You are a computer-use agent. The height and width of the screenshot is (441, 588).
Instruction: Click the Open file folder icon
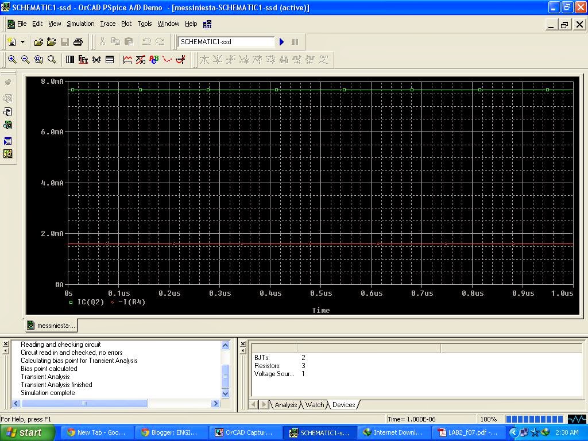pos(38,41)
